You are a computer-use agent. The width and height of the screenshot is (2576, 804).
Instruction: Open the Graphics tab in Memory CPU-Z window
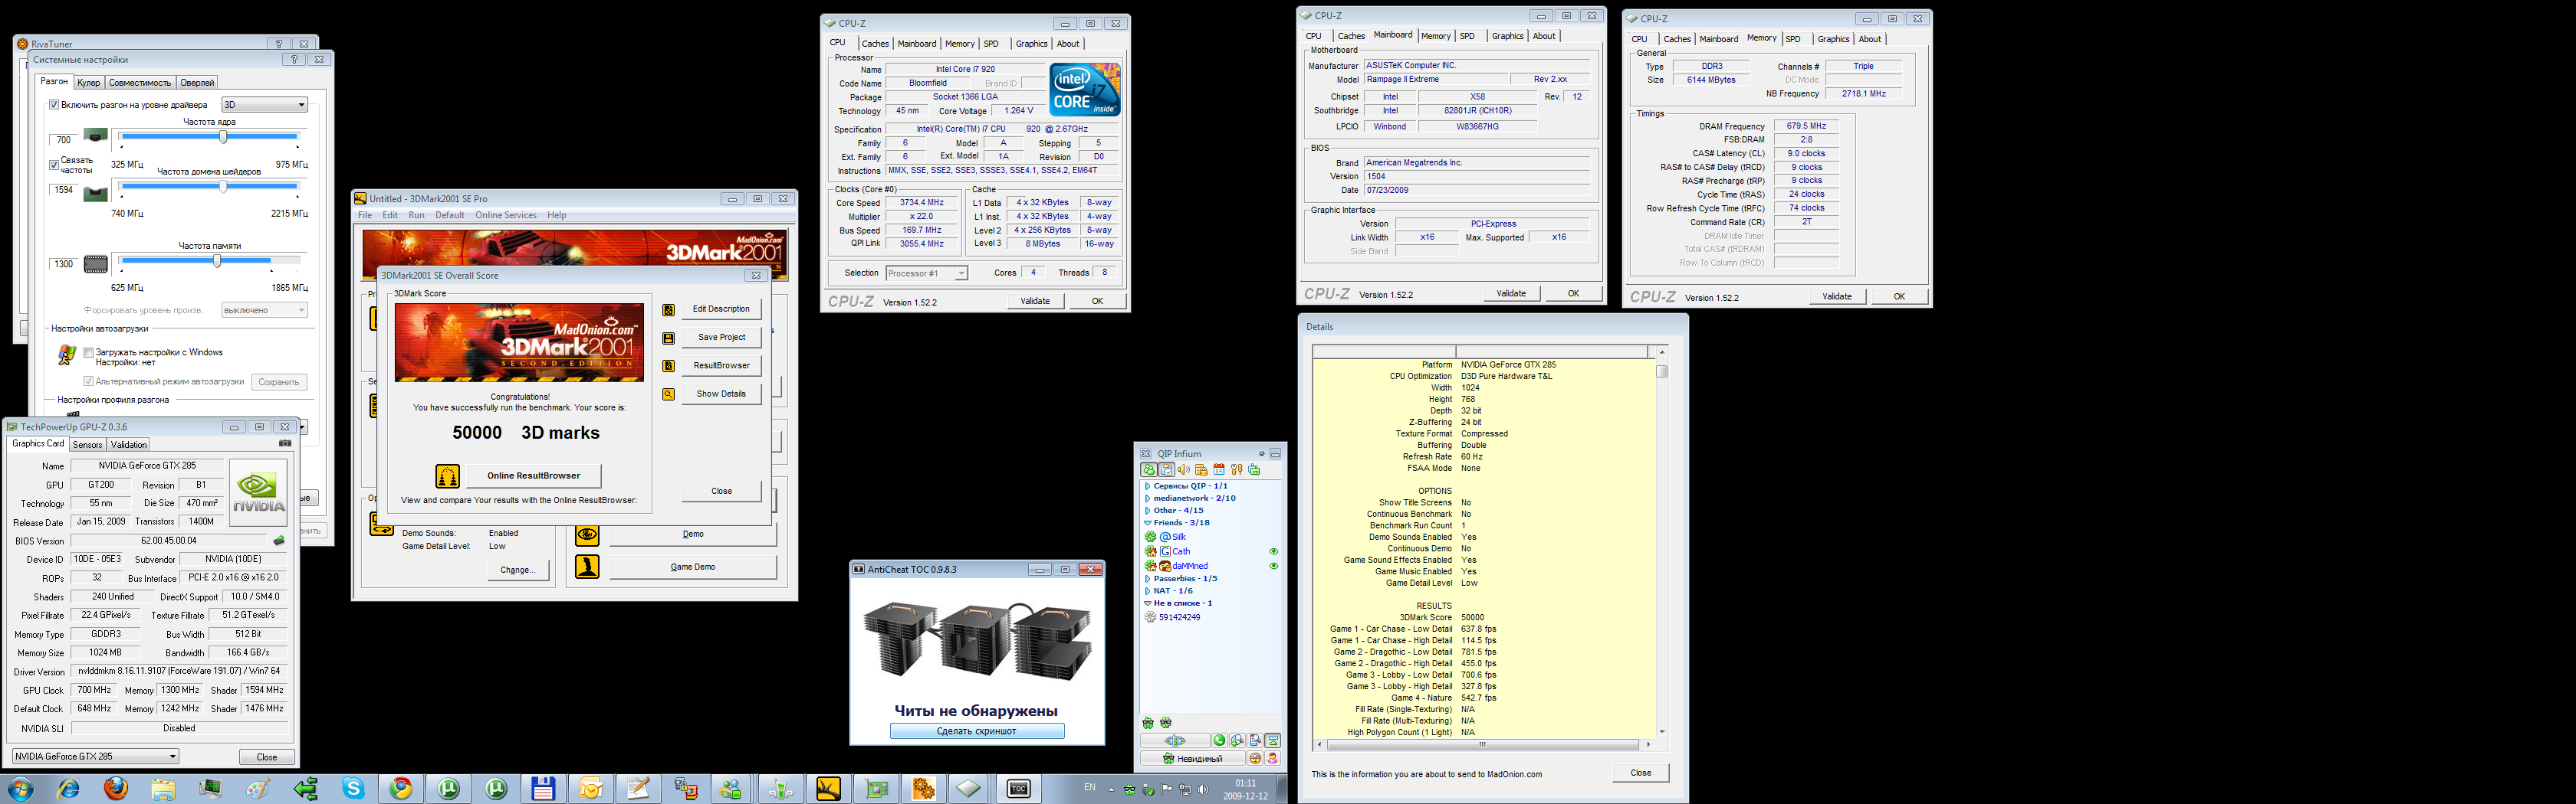[1833, 39]
